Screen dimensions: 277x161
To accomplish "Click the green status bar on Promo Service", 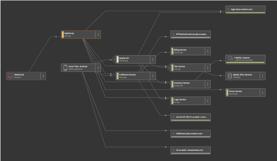I will point(227,92).
